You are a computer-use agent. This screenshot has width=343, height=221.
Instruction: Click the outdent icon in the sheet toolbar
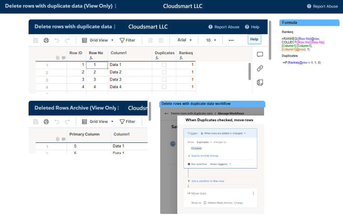pyautogui.click(x=150, y=40)
